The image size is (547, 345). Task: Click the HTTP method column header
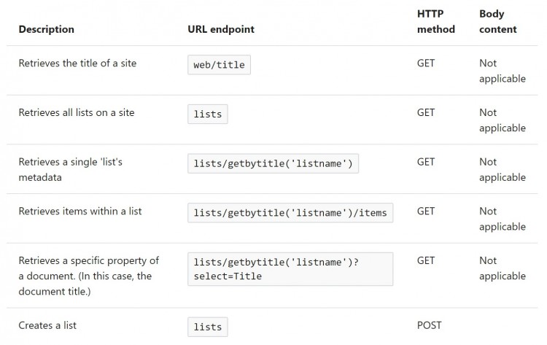click(436, 21)
